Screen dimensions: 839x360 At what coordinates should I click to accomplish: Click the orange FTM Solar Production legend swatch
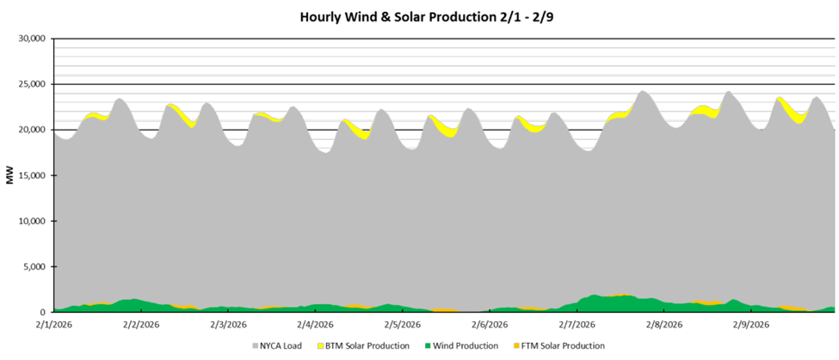click(x=519, y=345)
